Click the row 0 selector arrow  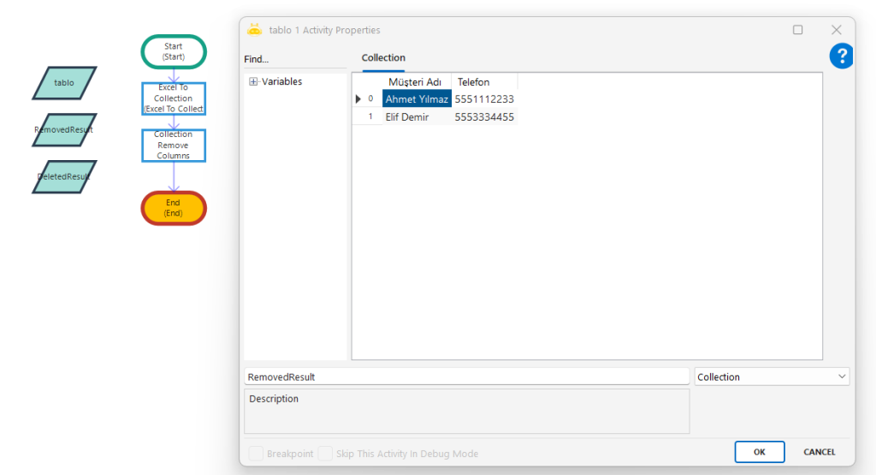pyautogui.click(x=359, y=99)
